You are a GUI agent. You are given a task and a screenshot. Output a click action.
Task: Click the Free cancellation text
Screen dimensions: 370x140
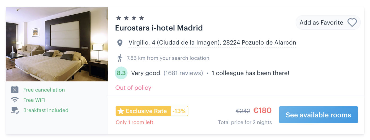(44, 90)
